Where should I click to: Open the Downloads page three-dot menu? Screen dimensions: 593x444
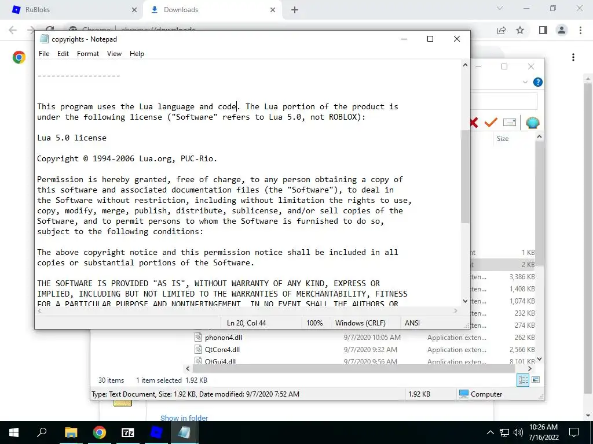(573, 57)
